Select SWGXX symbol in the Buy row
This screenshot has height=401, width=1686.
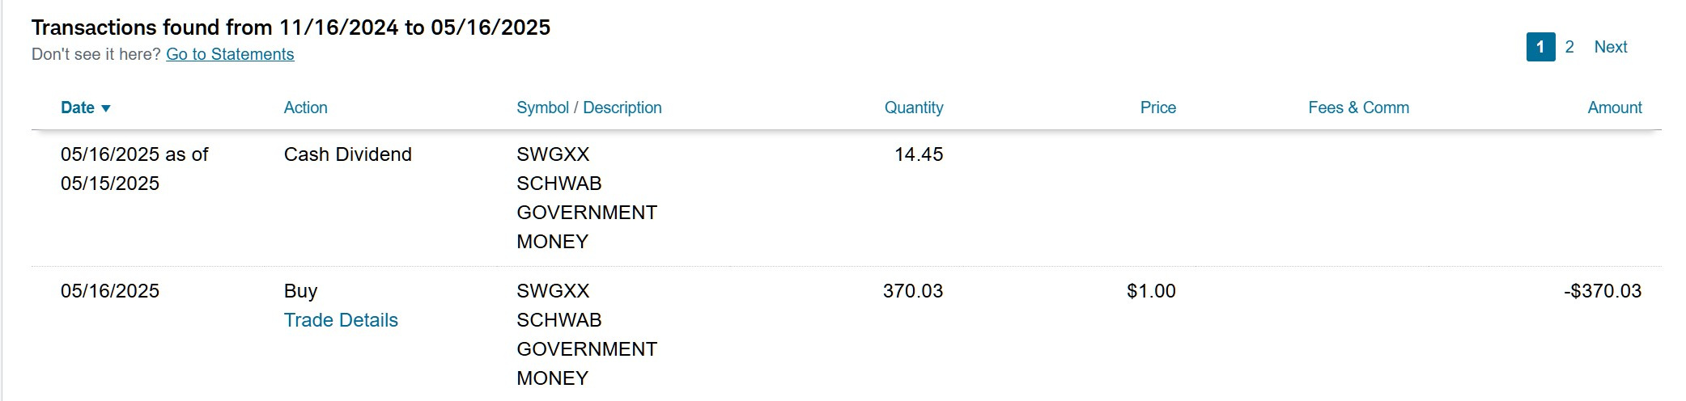coord(553,291)
